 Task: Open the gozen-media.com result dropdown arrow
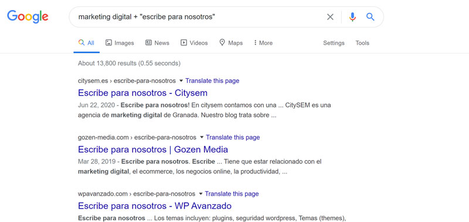pyautogui.click(x=202, y=137)
